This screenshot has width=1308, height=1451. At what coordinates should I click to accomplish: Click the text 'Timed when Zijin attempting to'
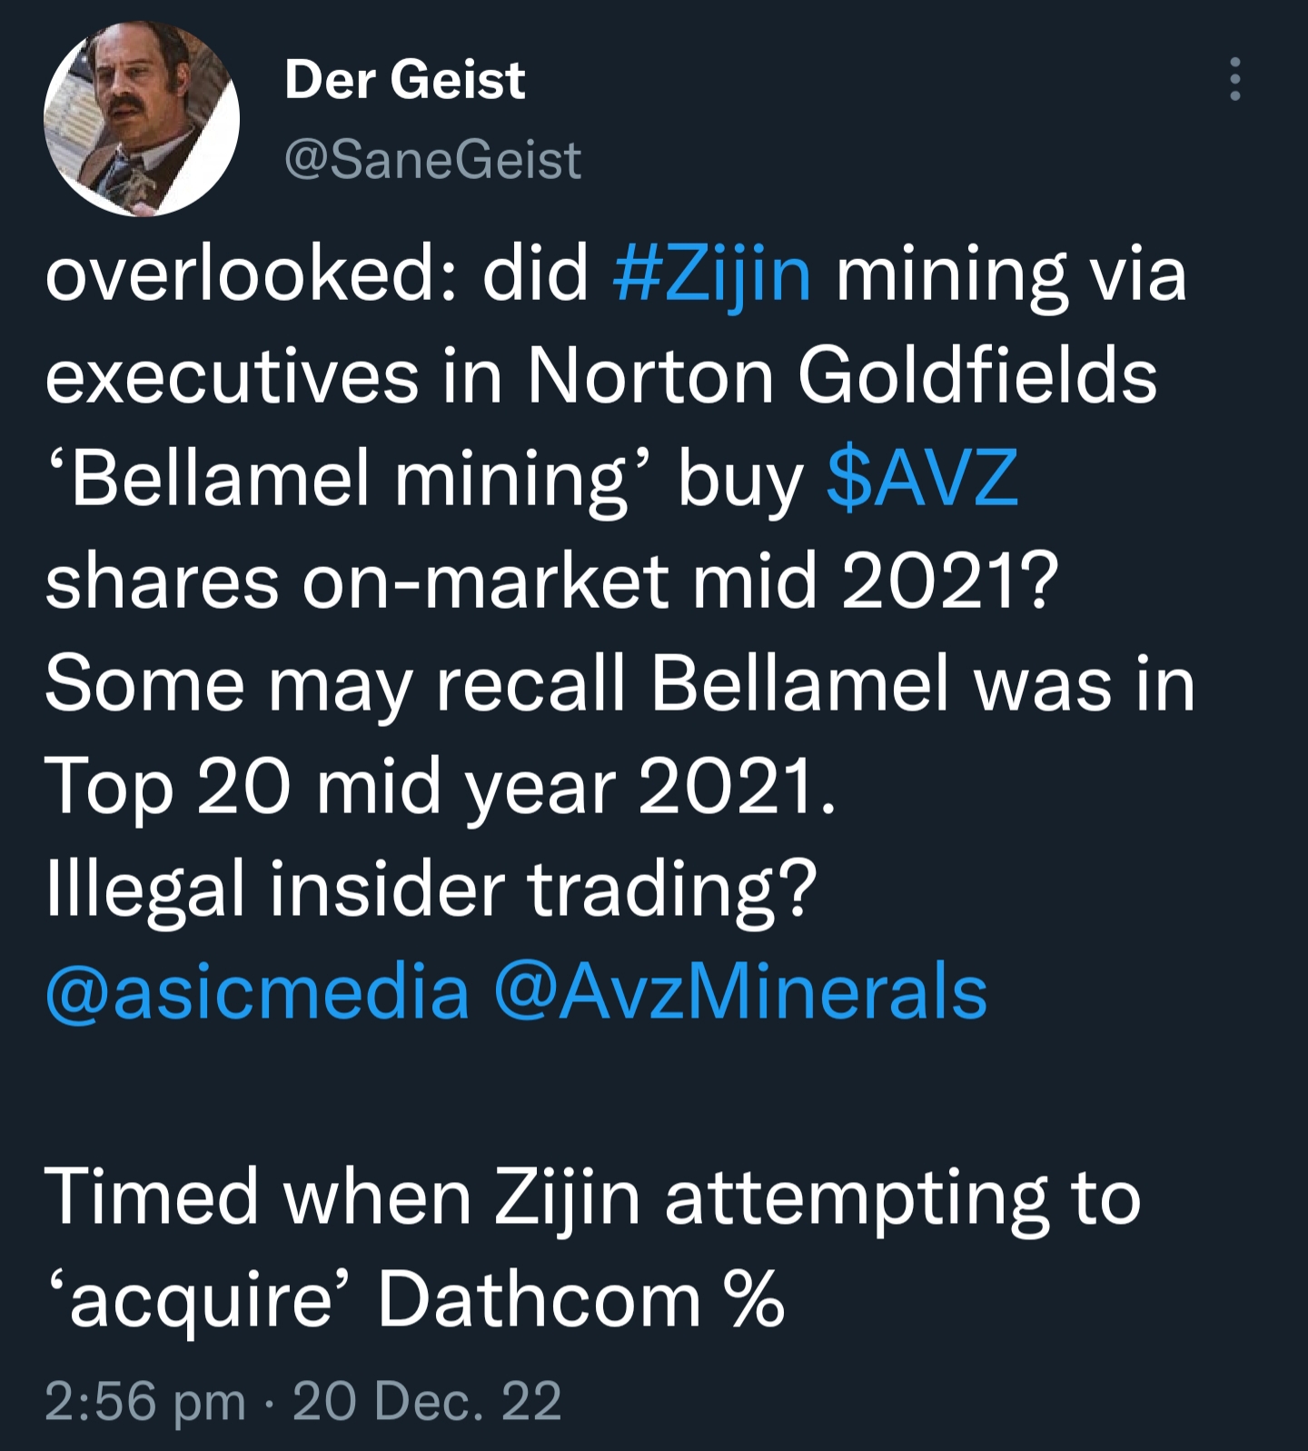coord(591,1197)
